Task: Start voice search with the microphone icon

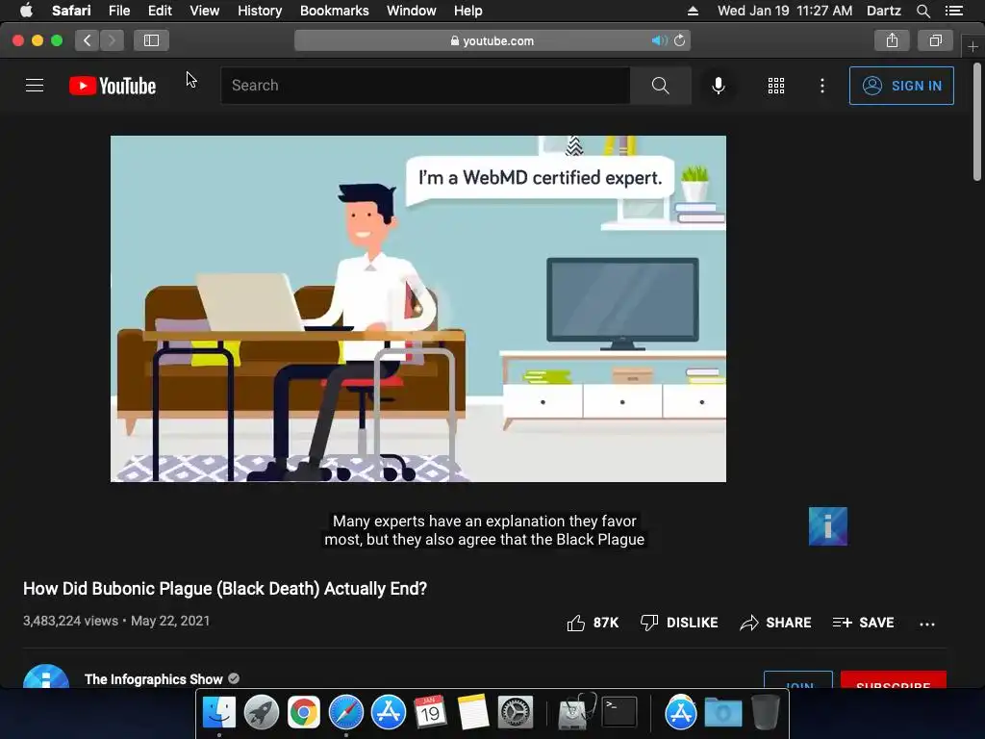Action: point(718,86)
